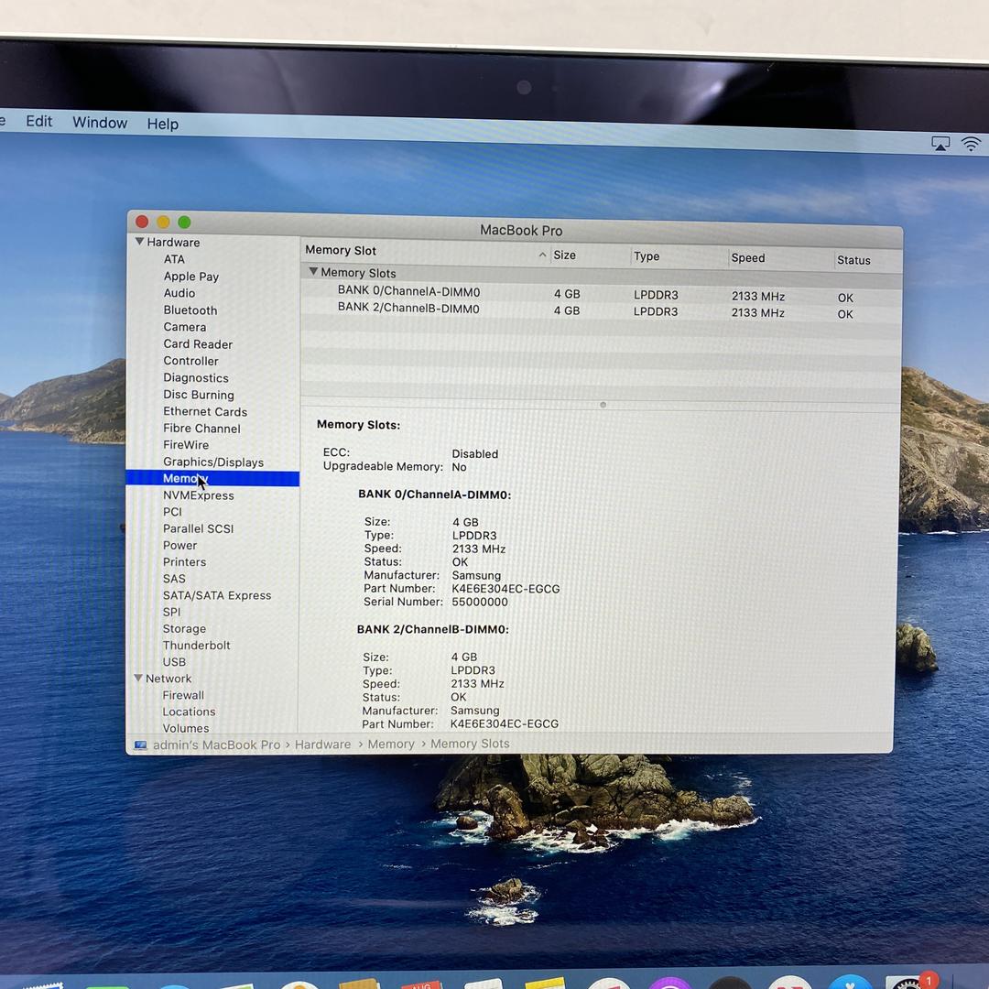989x989 pixels.
Task: Select the BANK 0/ChannelA-DIMM0 table row
Action: click(601, 294)
